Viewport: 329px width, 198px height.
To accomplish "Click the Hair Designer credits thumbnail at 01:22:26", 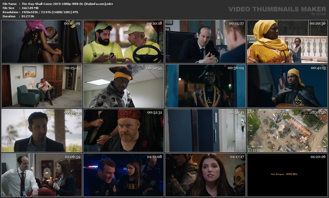I will 287,175.
